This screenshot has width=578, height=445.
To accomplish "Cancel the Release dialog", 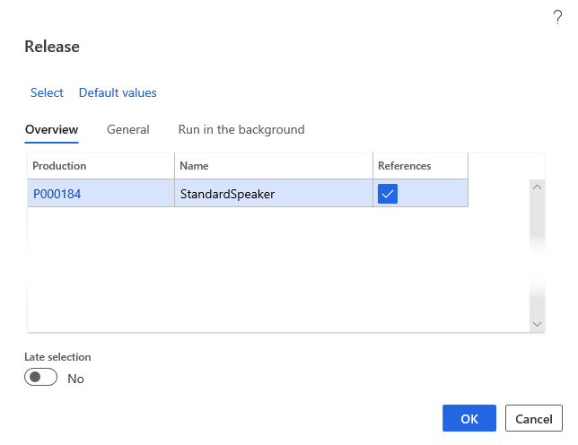I will (x=533, y=418).
